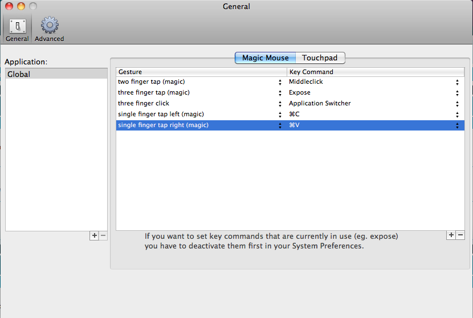473x318 pixels.
Task: Open key command dropdown for Middleclick
Action: (457, 82)
